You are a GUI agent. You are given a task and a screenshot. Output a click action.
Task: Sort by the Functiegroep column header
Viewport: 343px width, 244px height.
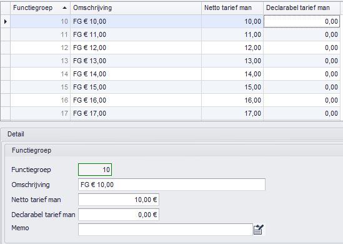click(x=40, y=8)
